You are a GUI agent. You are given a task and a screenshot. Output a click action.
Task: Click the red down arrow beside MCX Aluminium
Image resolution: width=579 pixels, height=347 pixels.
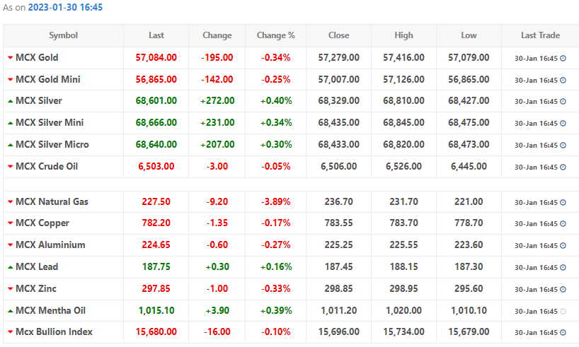coord(11,245)
